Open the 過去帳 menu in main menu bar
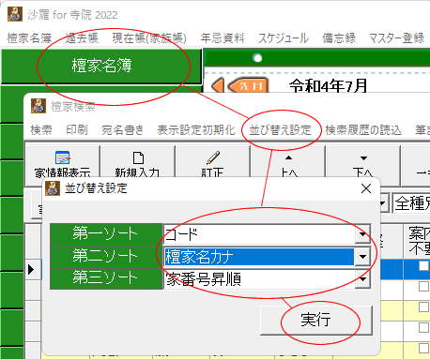 pos(82,38)
